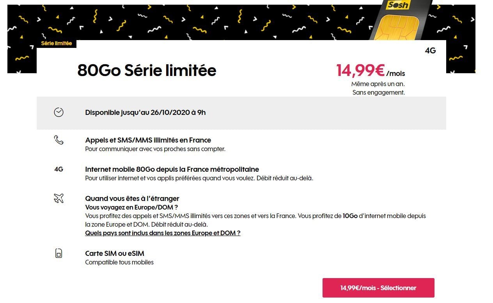Viewport: 493px width, 303px height.
Task: Click the 4G badge at top right
Action: pyautogui.click(x=430, y=51)
